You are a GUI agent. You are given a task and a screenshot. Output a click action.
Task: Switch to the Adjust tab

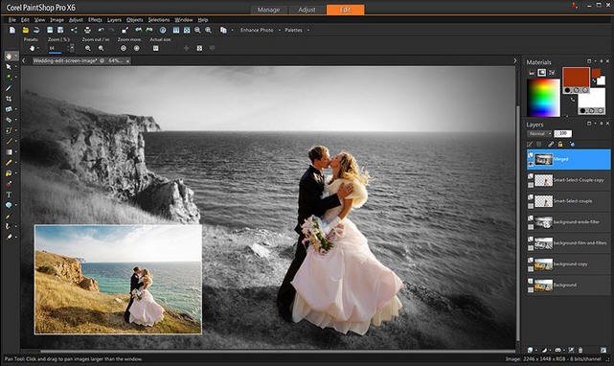[x=307, y=10]
